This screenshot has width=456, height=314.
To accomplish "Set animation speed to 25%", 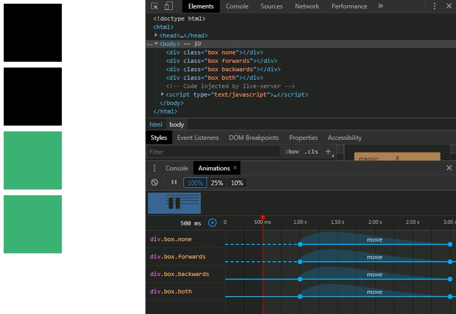I will point(217,183).
